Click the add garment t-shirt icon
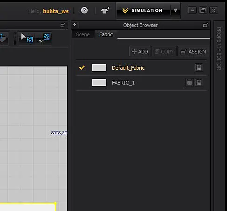This screenshot has width=227, height=211. (105, 10)
